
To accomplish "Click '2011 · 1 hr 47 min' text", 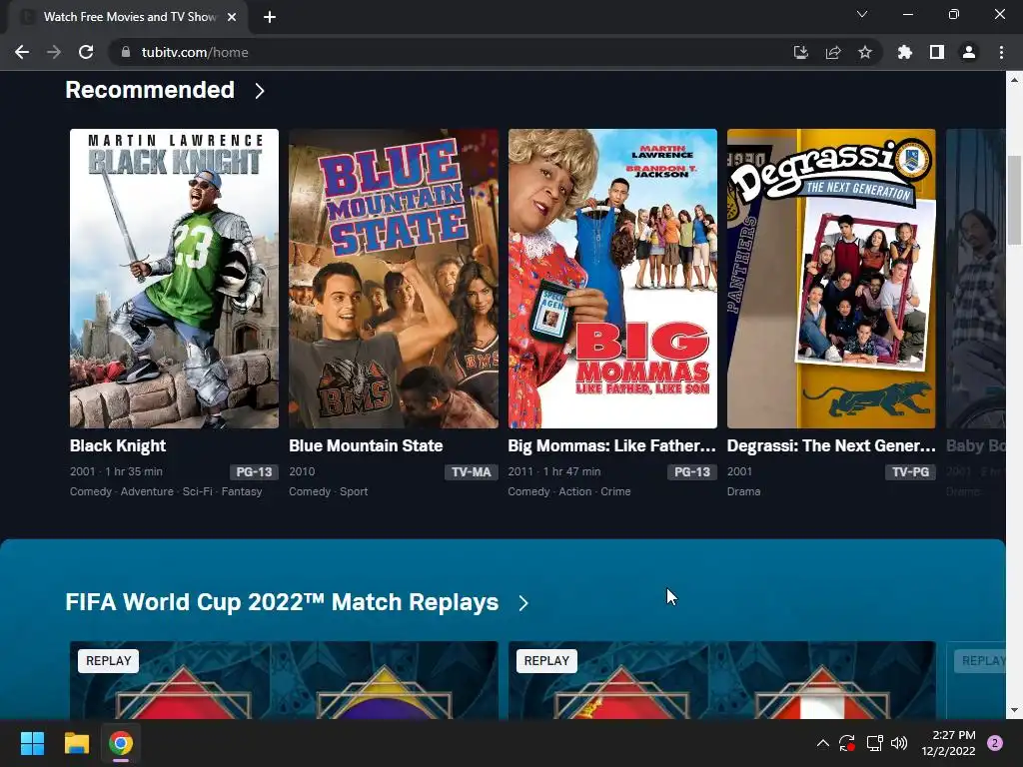I will tap(554, 471).
